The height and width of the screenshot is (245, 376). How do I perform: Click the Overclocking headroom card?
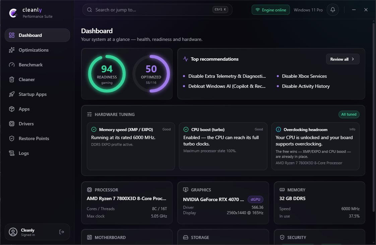(x=315, y=146)
